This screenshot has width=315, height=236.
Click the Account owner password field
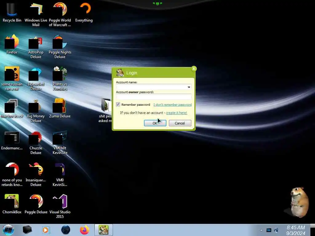pos(154,97)
